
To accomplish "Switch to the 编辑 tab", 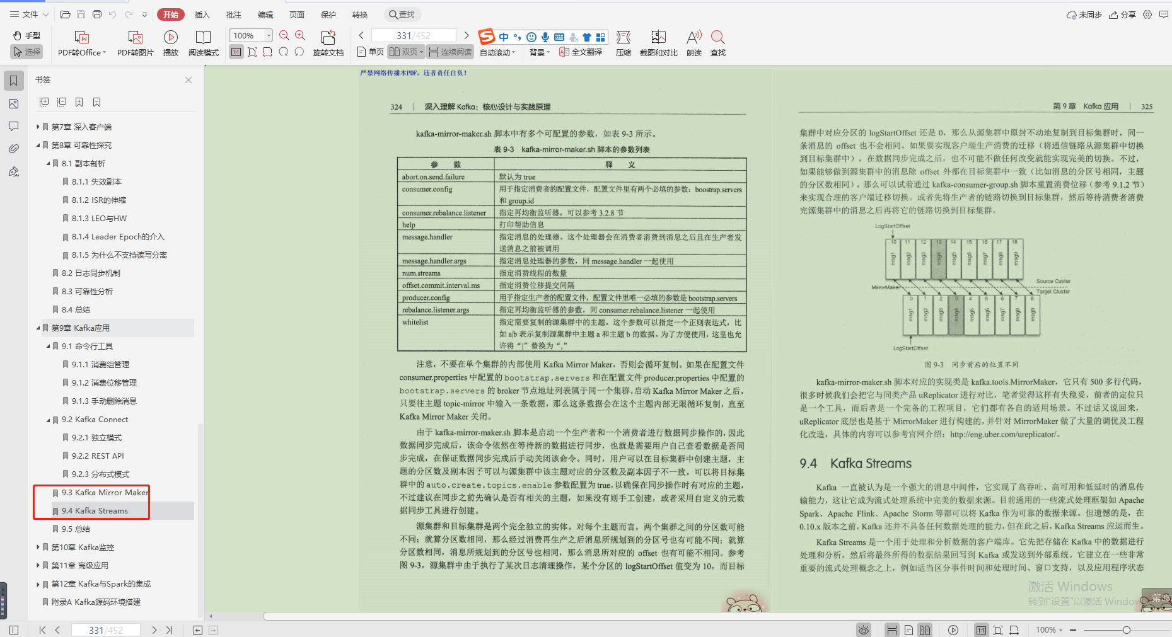I will point(265,14).
